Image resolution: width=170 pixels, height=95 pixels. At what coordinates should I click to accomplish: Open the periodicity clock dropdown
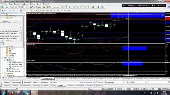pyautogui.click(x=98, y=7)
